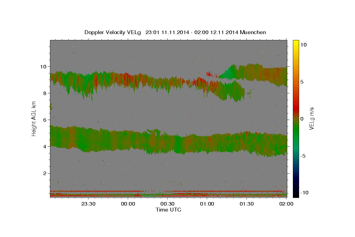Click the "00:30" time tick label
This screenshot has width=355, height=237.
click(167, 204)
